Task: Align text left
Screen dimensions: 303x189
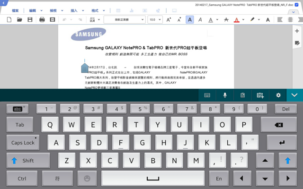Action: [x=280, y=19]
